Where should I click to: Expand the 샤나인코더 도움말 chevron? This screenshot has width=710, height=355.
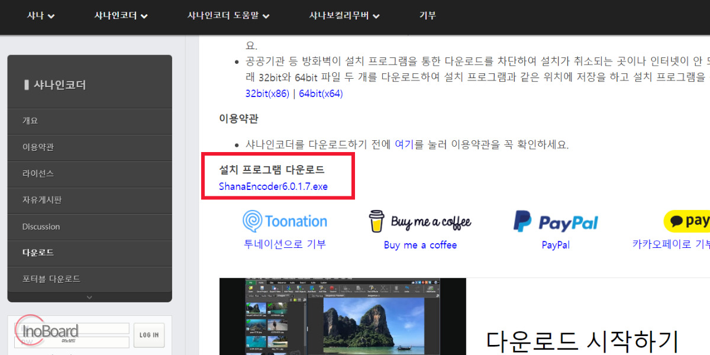pos(266,17)
